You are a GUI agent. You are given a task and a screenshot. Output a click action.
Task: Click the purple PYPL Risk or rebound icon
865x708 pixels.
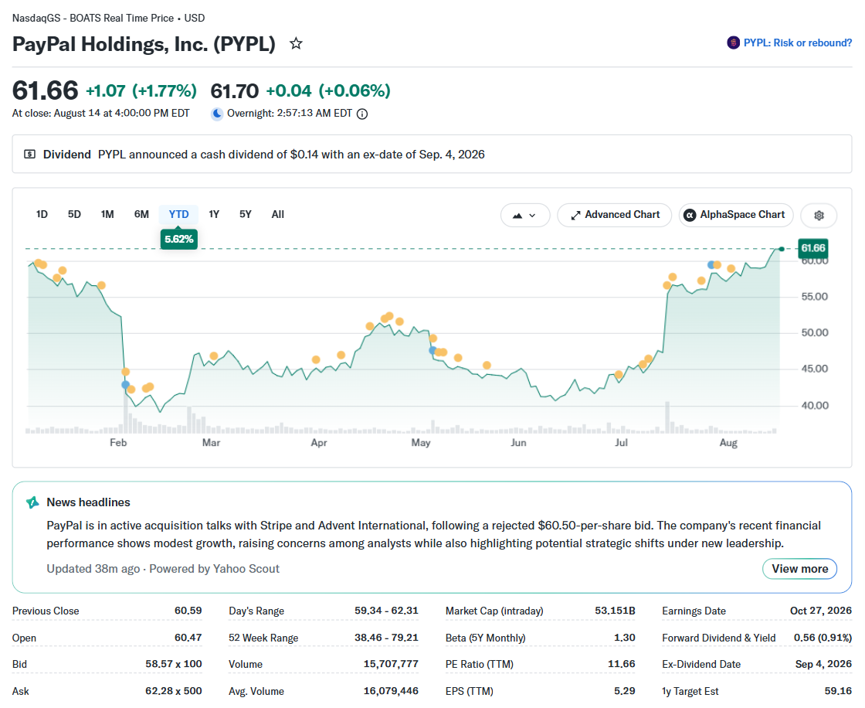point(733,43)
